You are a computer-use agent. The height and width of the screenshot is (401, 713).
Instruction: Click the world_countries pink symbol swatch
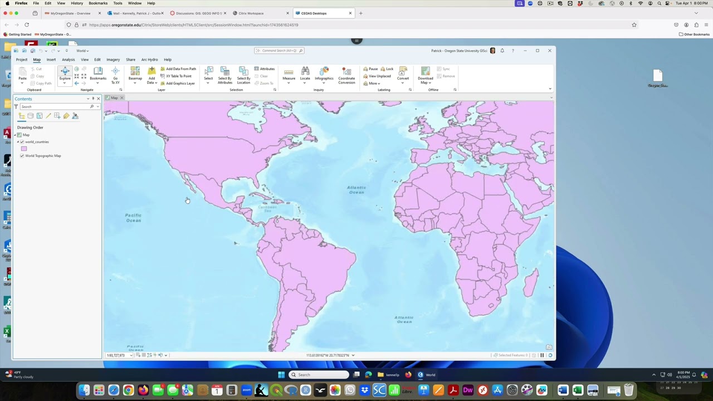(x=24, y=149)
